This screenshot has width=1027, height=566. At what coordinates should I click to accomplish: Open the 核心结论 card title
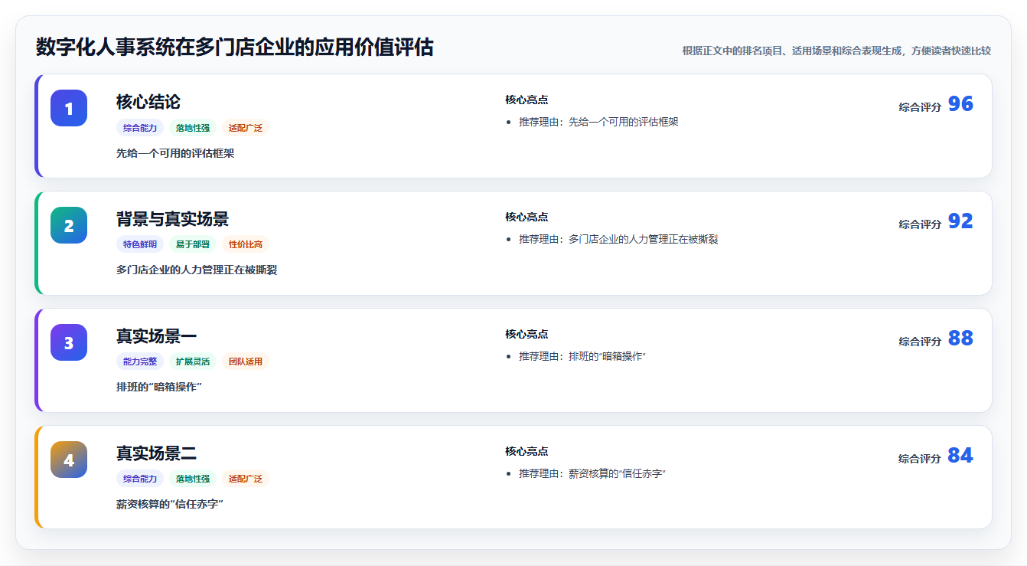(x=148, y=102)
